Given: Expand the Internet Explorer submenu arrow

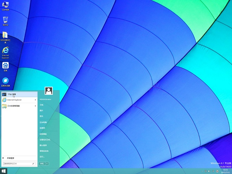Looking at the screenshot, I should pyautogui.click(x=35, y=100).
